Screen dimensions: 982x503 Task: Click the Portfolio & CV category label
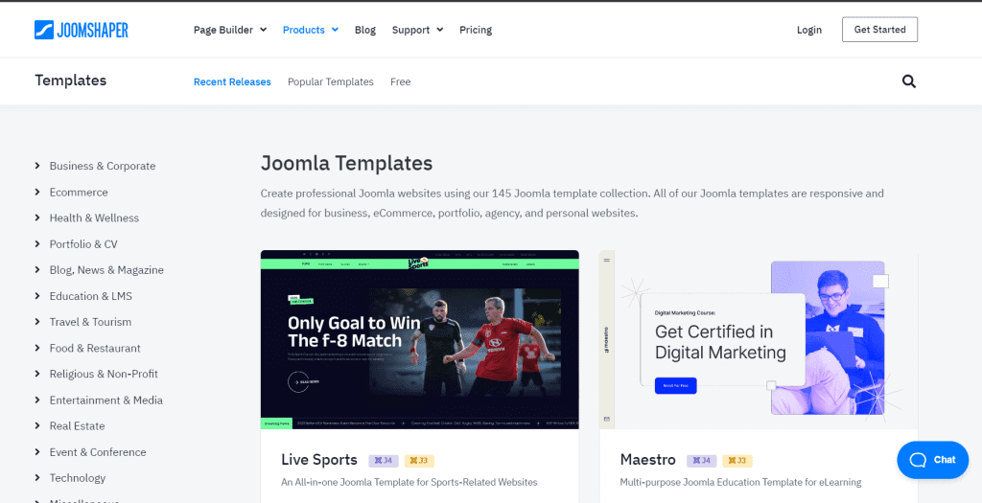[83, 244]
